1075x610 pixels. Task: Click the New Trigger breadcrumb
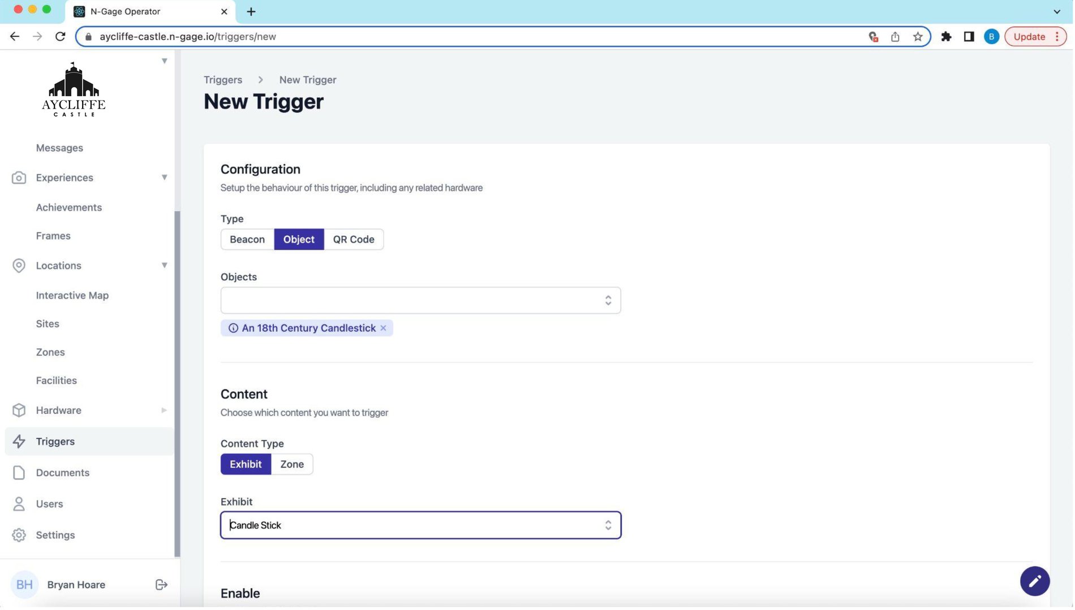click(308, 80)
